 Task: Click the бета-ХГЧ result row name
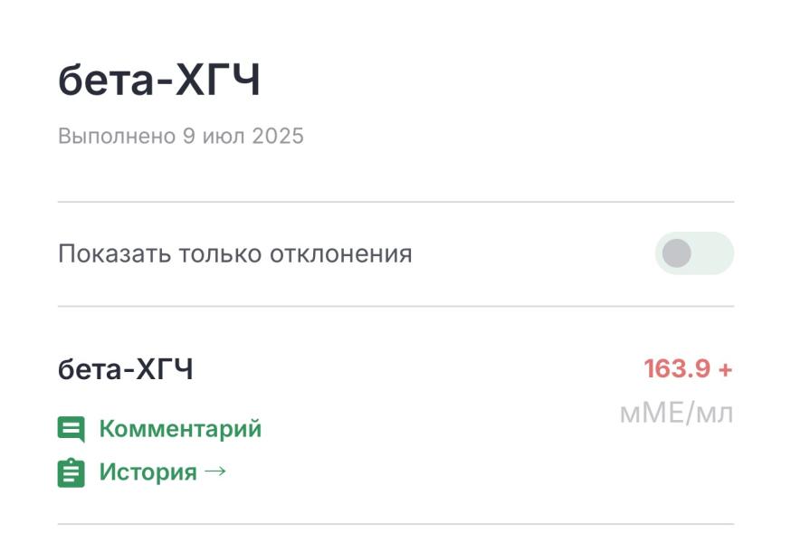point(126,369)
